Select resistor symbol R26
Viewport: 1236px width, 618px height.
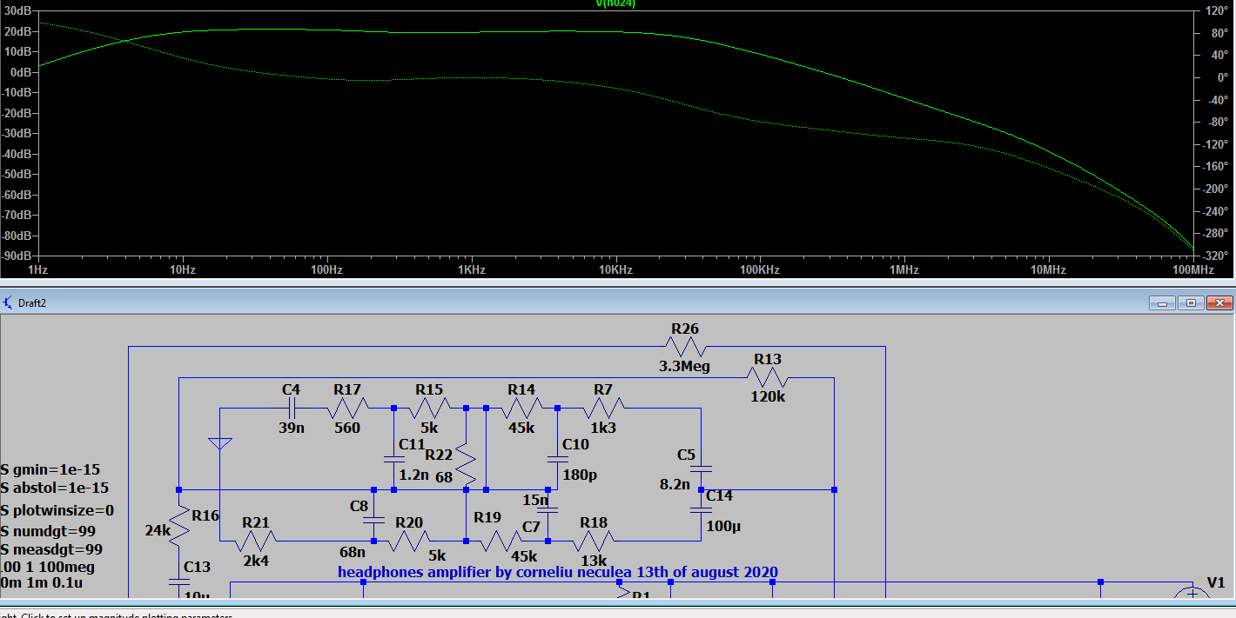coord(685,347)
